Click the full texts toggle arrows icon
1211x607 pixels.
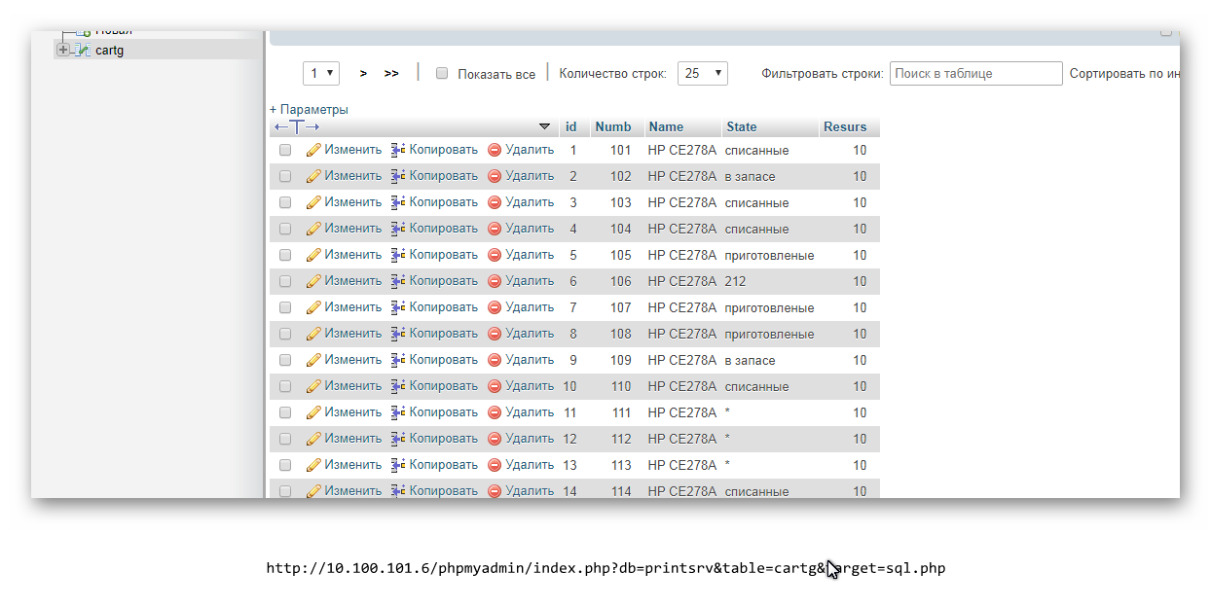click(x=297, y=126)
